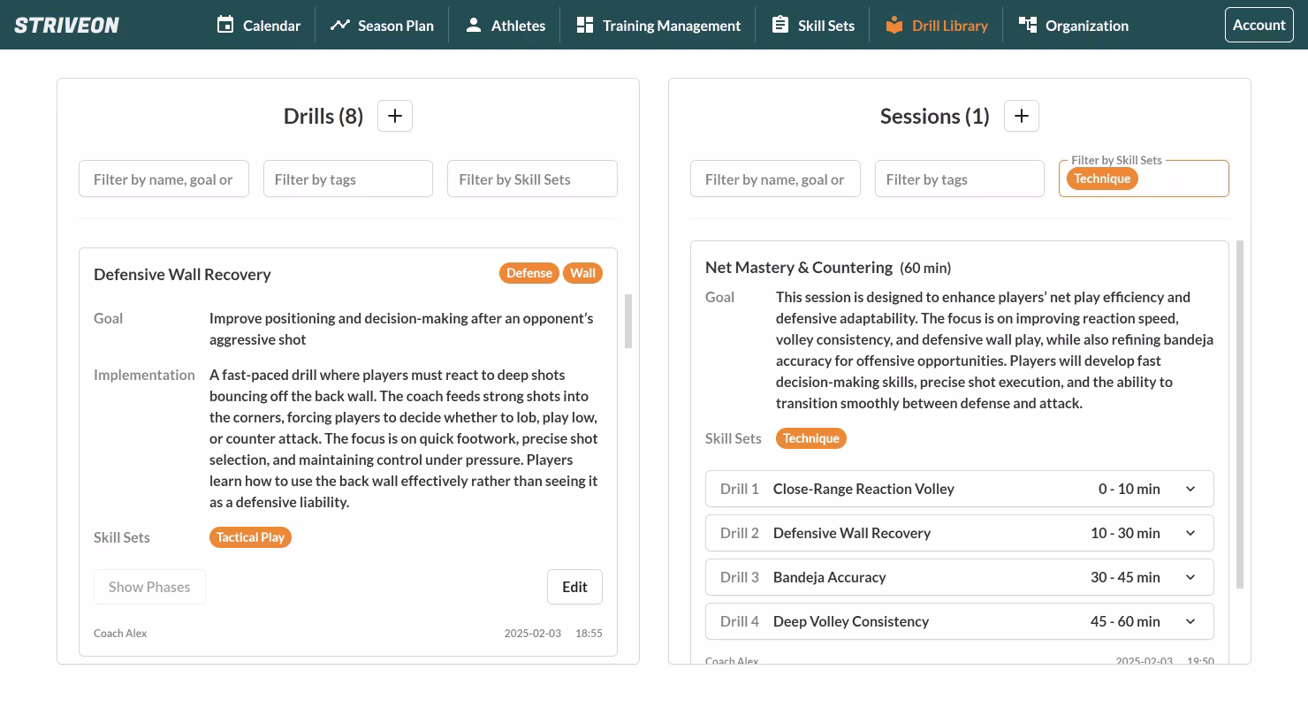
Task: Expand Drill 2 Defensive Wall Recovery row
Action: [x=960, y=533]
